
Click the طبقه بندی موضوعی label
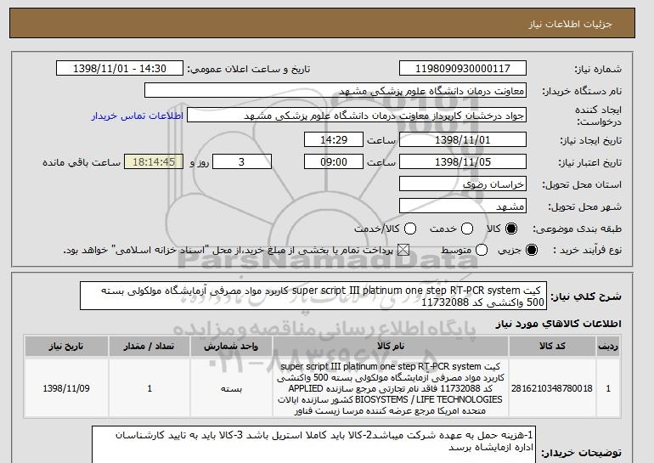click(x=577, y=229)
